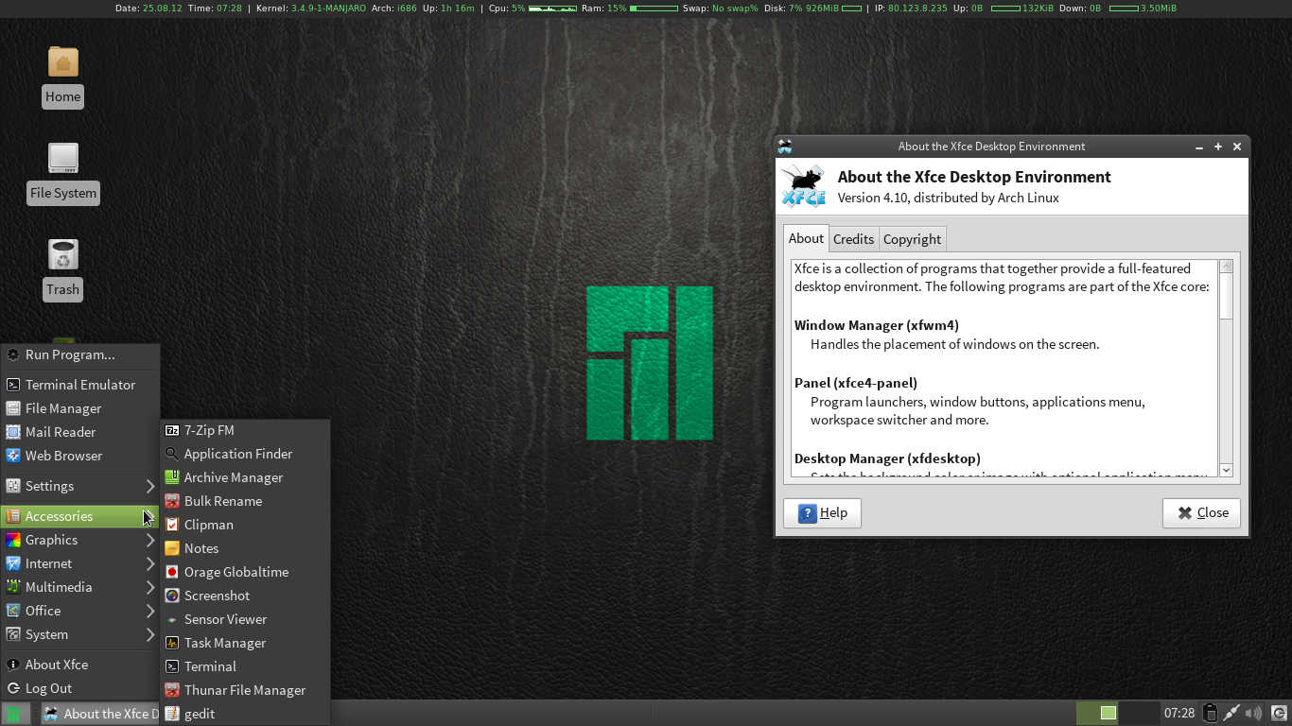Click the volume speaker icon in tray
1292x726 pixels.
1253,713
